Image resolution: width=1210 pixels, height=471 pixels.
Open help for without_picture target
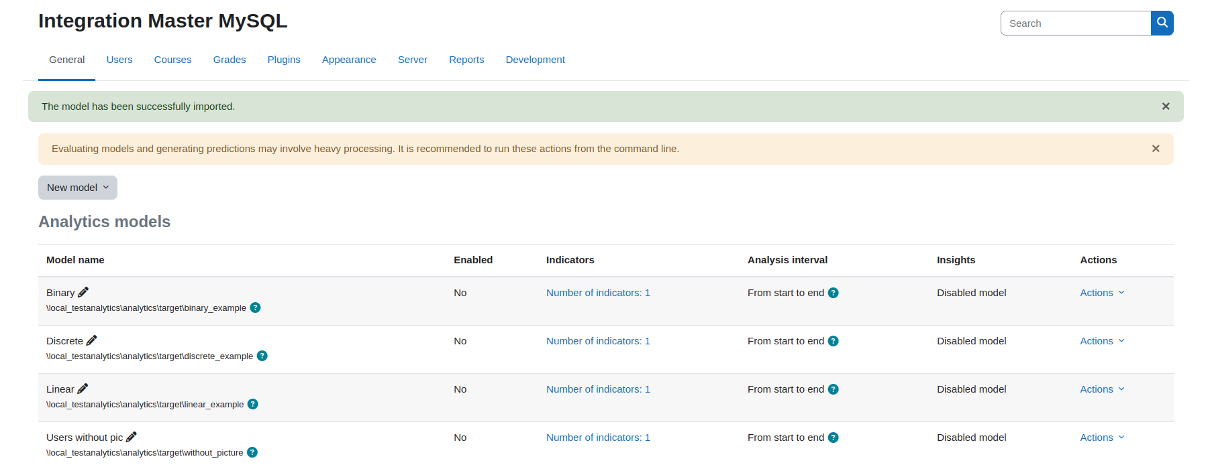[x=252, y=452]
